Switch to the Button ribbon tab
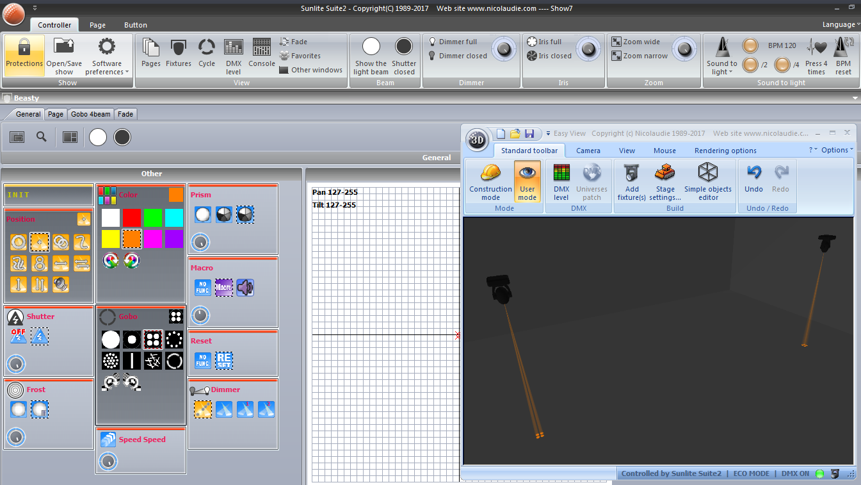The image size is (861, 485). click(x=136, y=25)
